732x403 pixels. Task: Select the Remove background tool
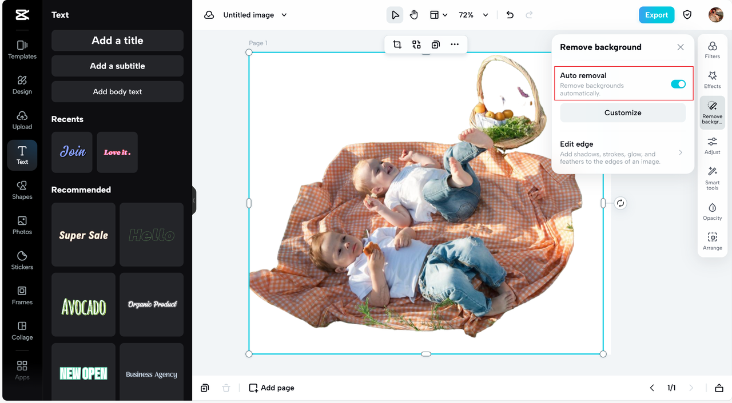tap(713, 112)
